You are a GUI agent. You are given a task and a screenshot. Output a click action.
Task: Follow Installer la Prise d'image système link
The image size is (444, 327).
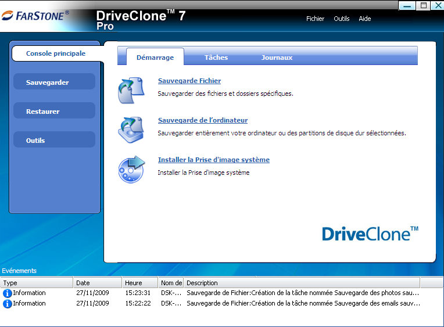214,160
